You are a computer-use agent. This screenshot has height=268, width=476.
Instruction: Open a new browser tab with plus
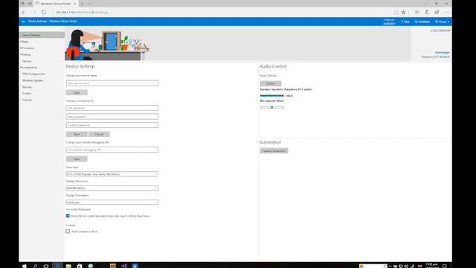(82, 4)
